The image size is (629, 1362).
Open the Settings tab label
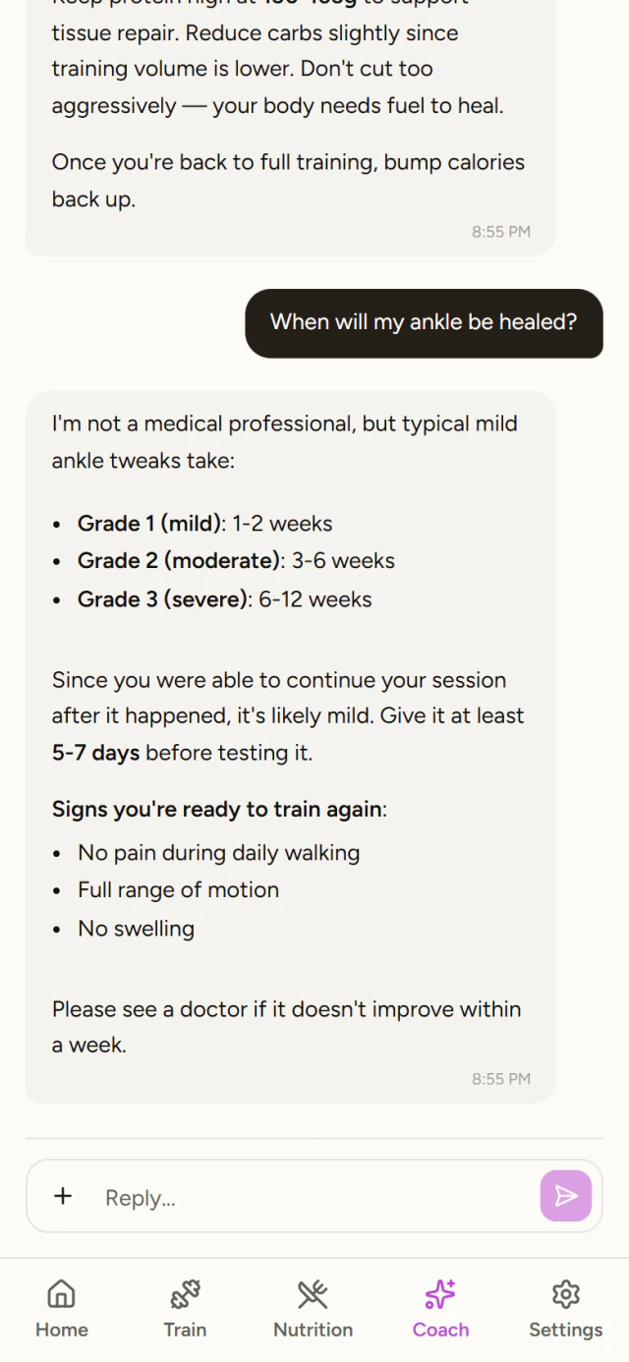[x=565, y=1330]
